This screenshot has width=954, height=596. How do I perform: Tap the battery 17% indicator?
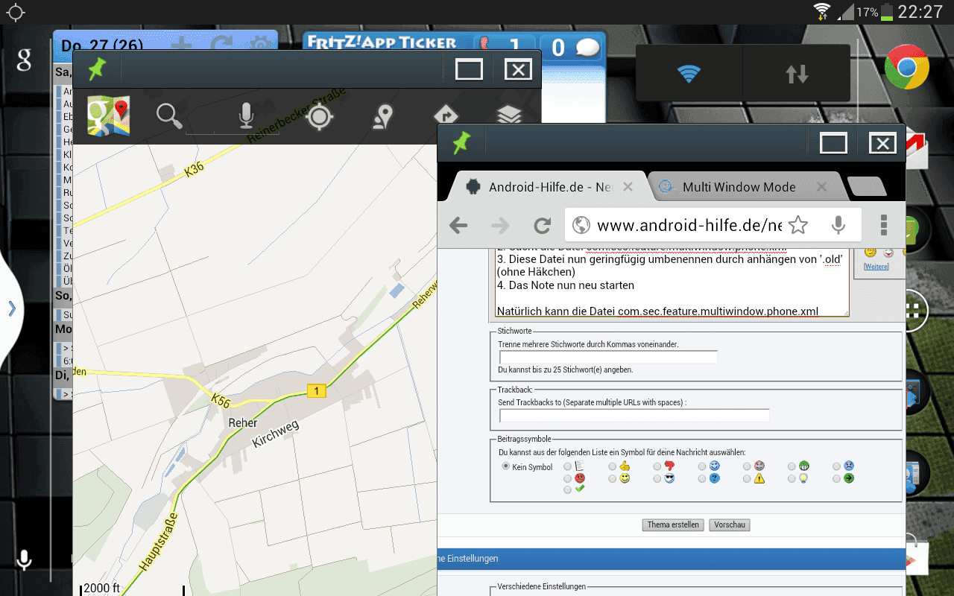tap(875, 11)
